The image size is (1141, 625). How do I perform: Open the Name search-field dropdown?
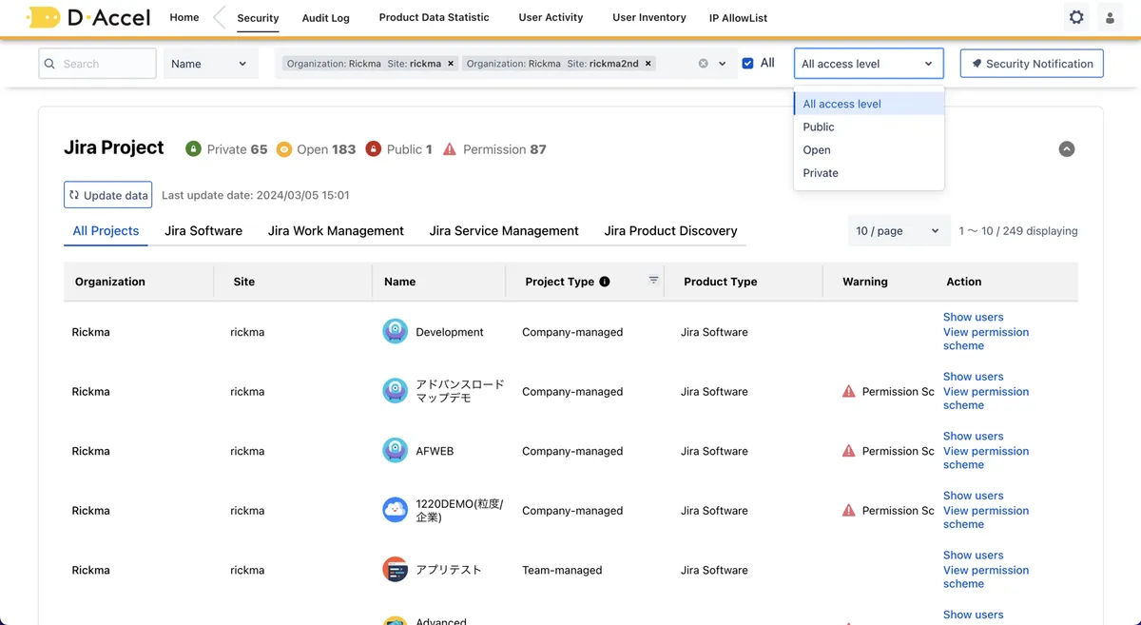[x=210, y=64]
